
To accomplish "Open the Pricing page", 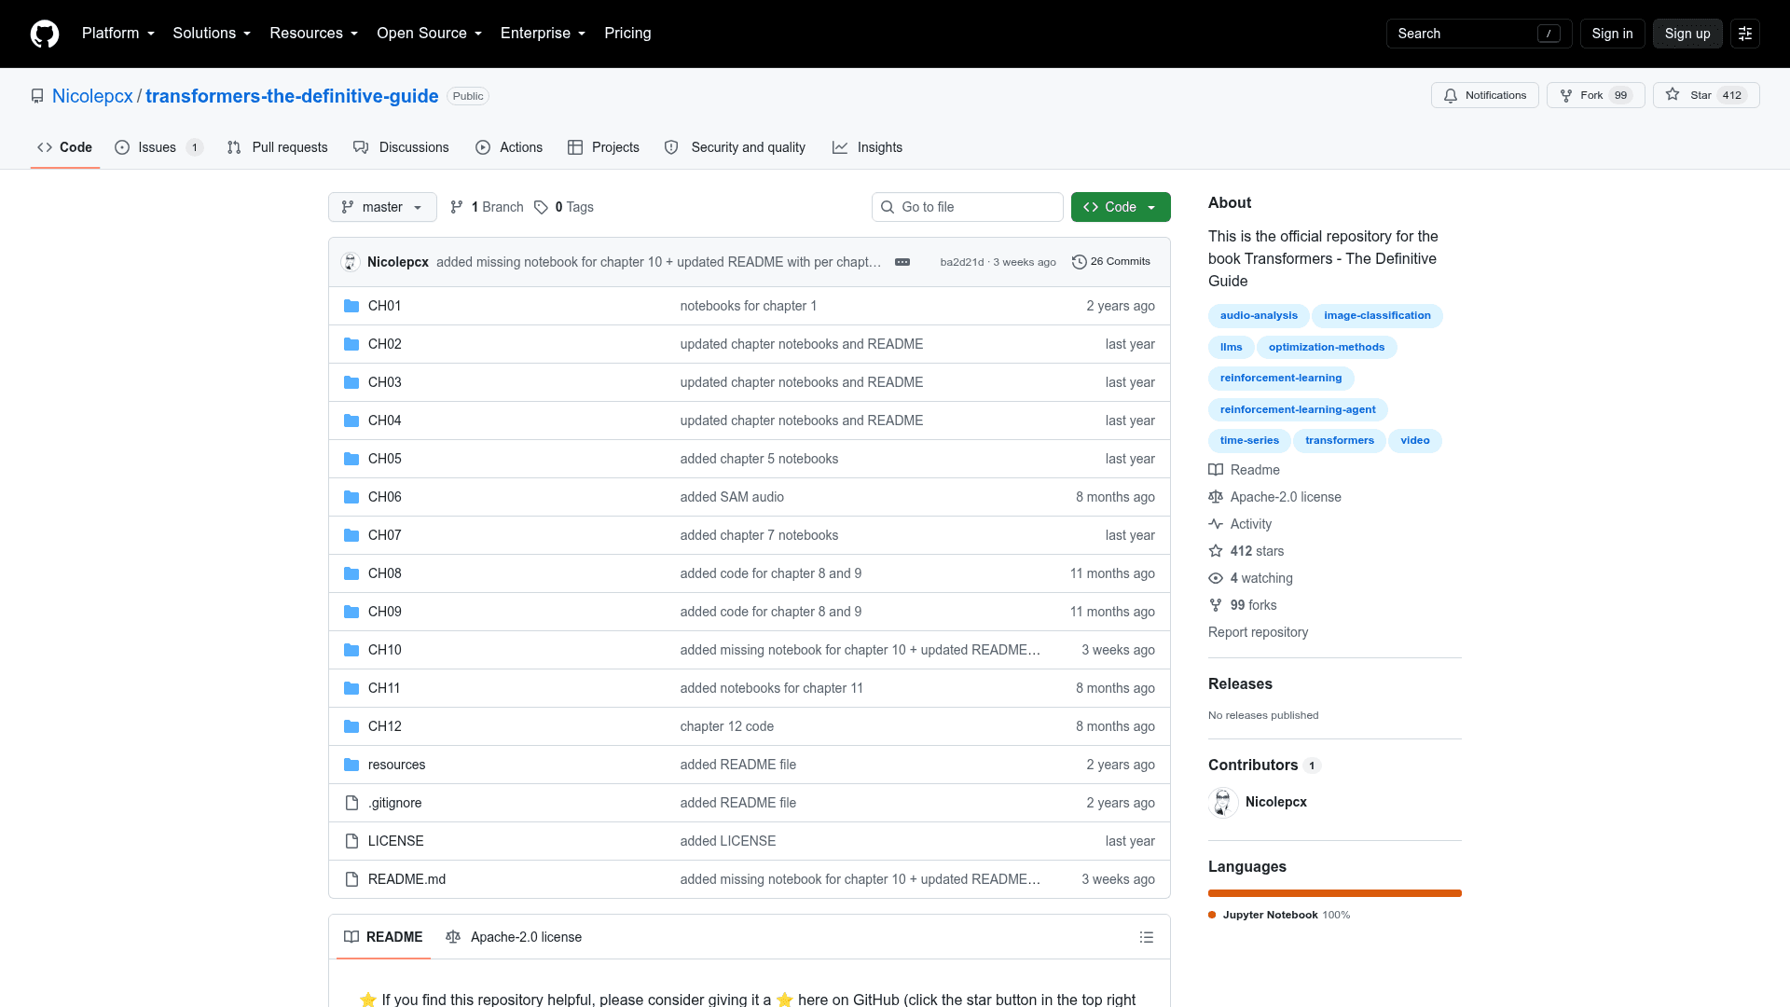I will 627,34.
